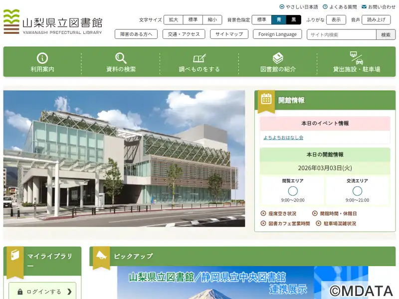Click the お問い合わせ envelope icon

[364, 7]
